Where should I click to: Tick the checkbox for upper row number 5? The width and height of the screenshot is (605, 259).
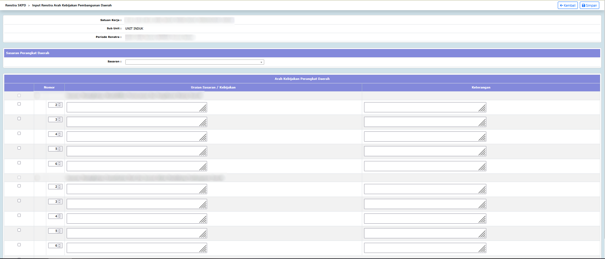[x=19, y=148]
